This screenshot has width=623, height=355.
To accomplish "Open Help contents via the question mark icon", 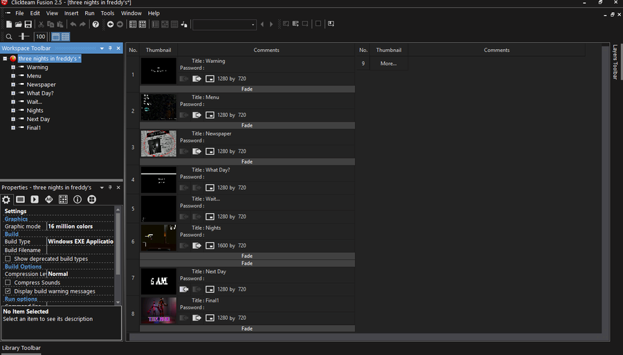I will click(x=96, y=24).
